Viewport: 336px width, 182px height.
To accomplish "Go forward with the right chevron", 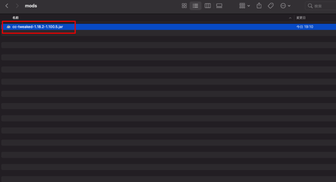I will click(17, 6).
